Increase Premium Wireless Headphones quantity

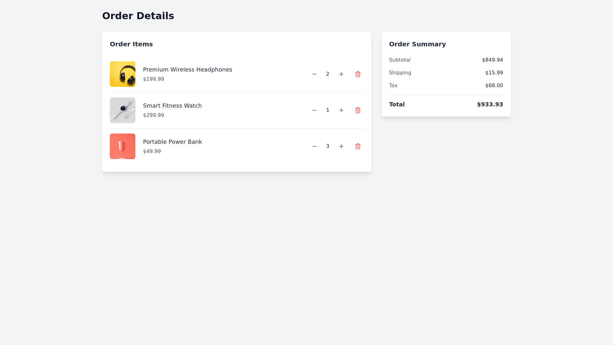point(341,74)
